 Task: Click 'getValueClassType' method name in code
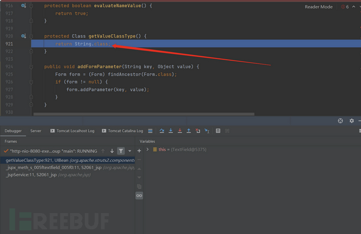[112, 36]
